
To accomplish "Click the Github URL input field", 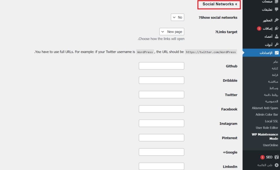I will (x=161, y=66).
